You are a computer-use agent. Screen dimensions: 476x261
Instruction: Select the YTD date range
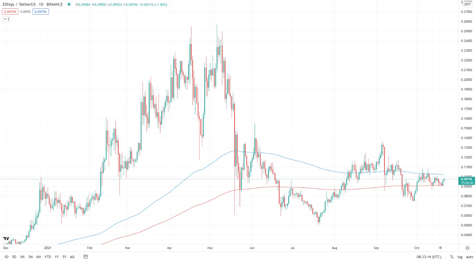(48, 257)
